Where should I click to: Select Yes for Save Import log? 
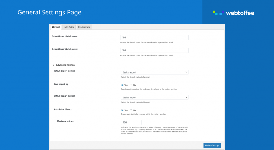tap(122, 85)
